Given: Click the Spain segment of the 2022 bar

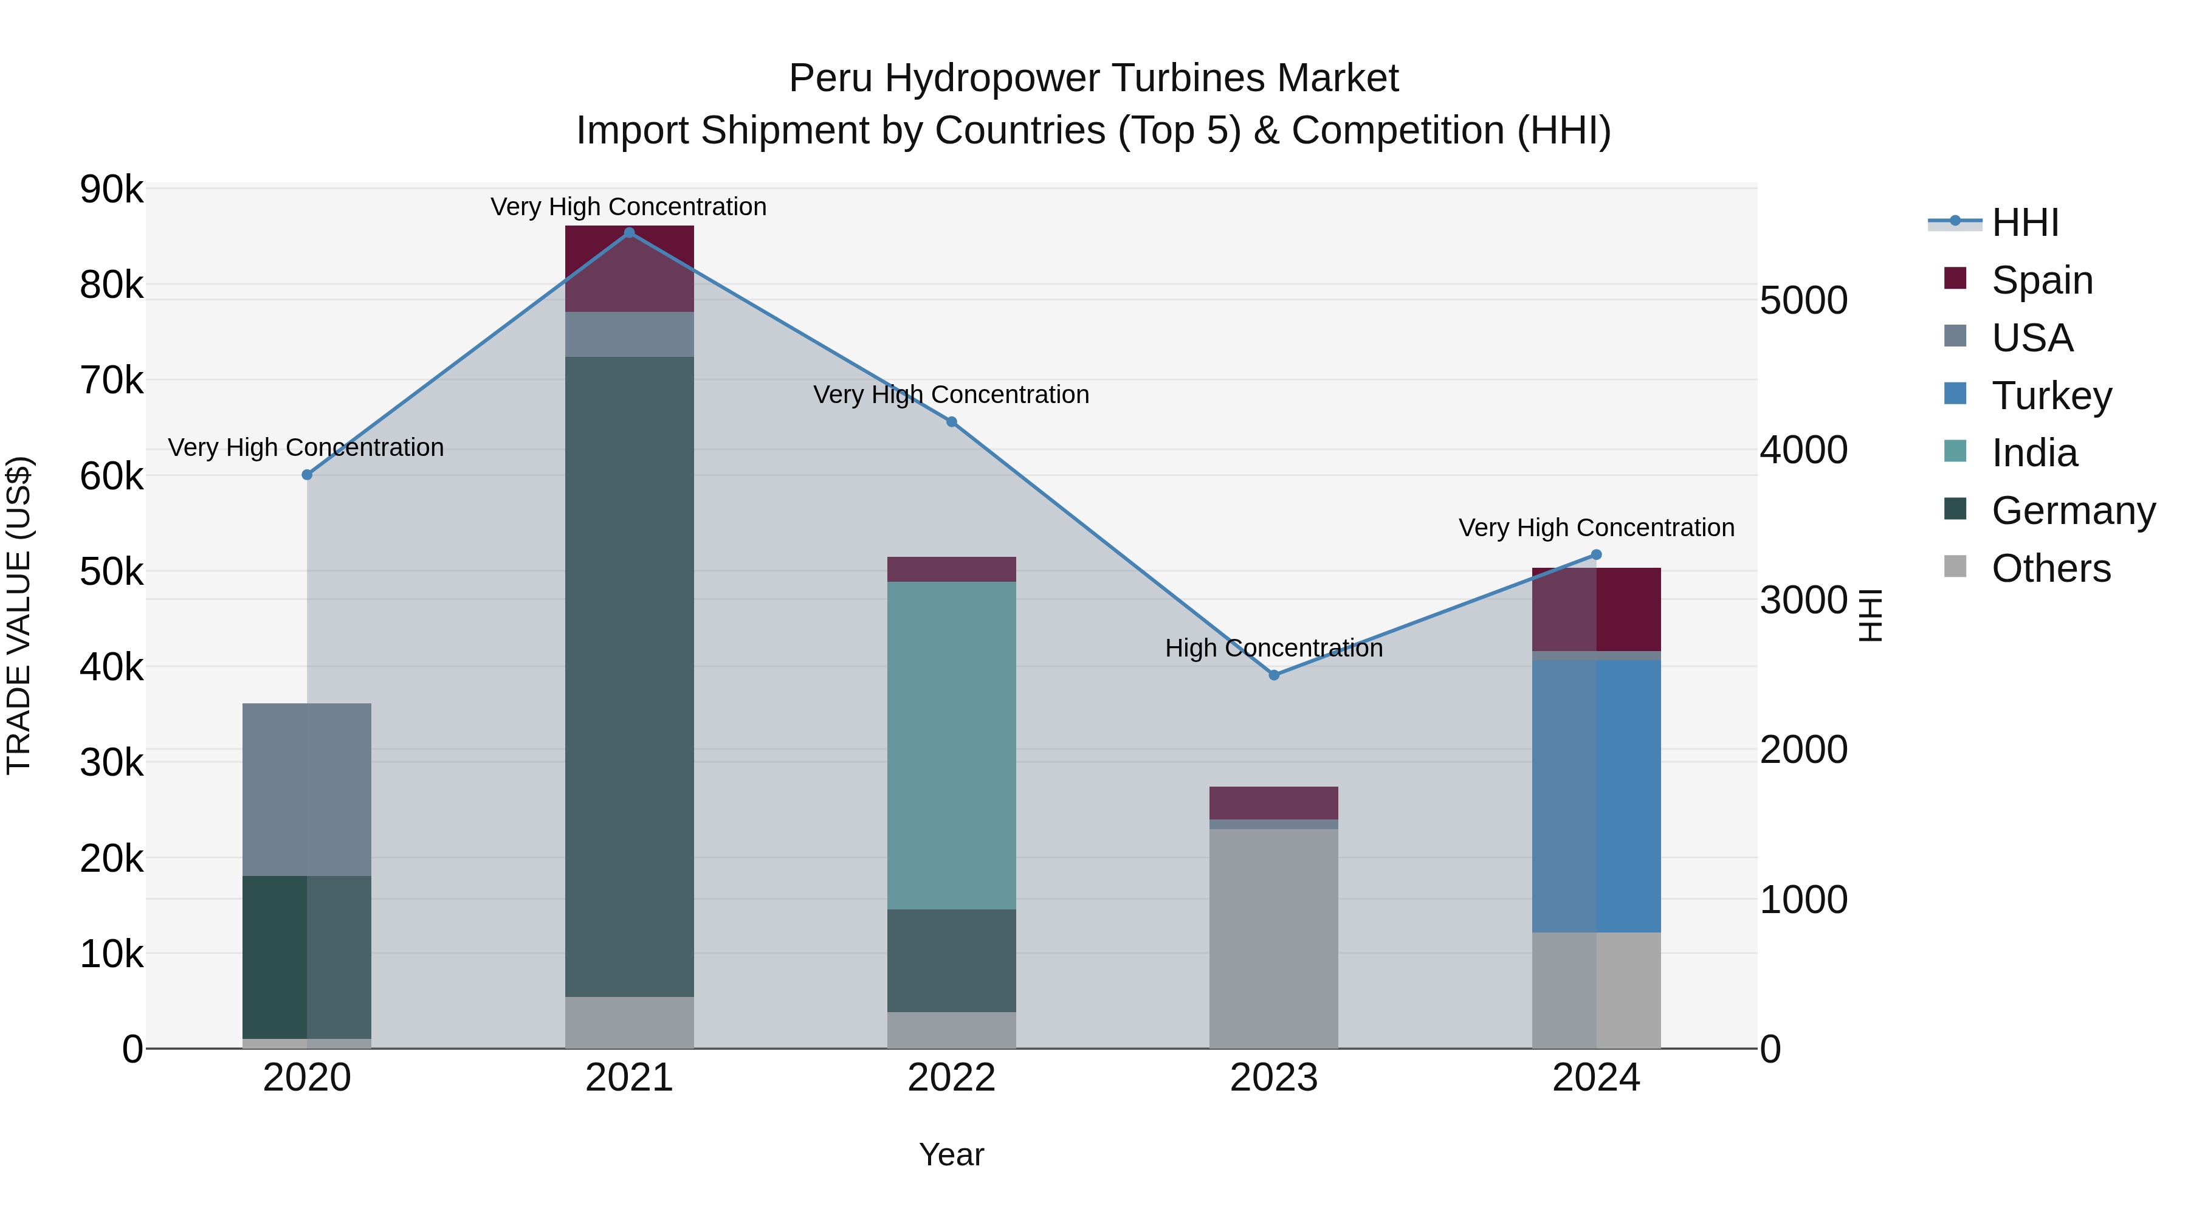Looking at the screenshot, I should (x=951, y=570).
